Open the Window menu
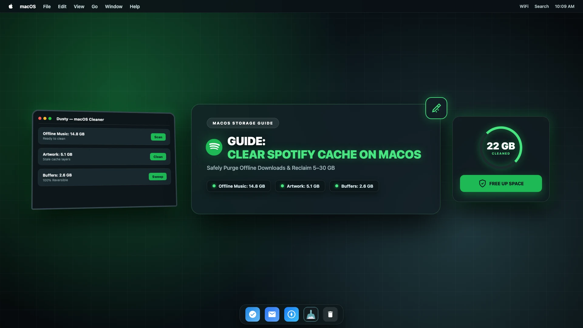The height and width of the screenshot is (328, 583). pyautogui.click(x=114, y=6)
